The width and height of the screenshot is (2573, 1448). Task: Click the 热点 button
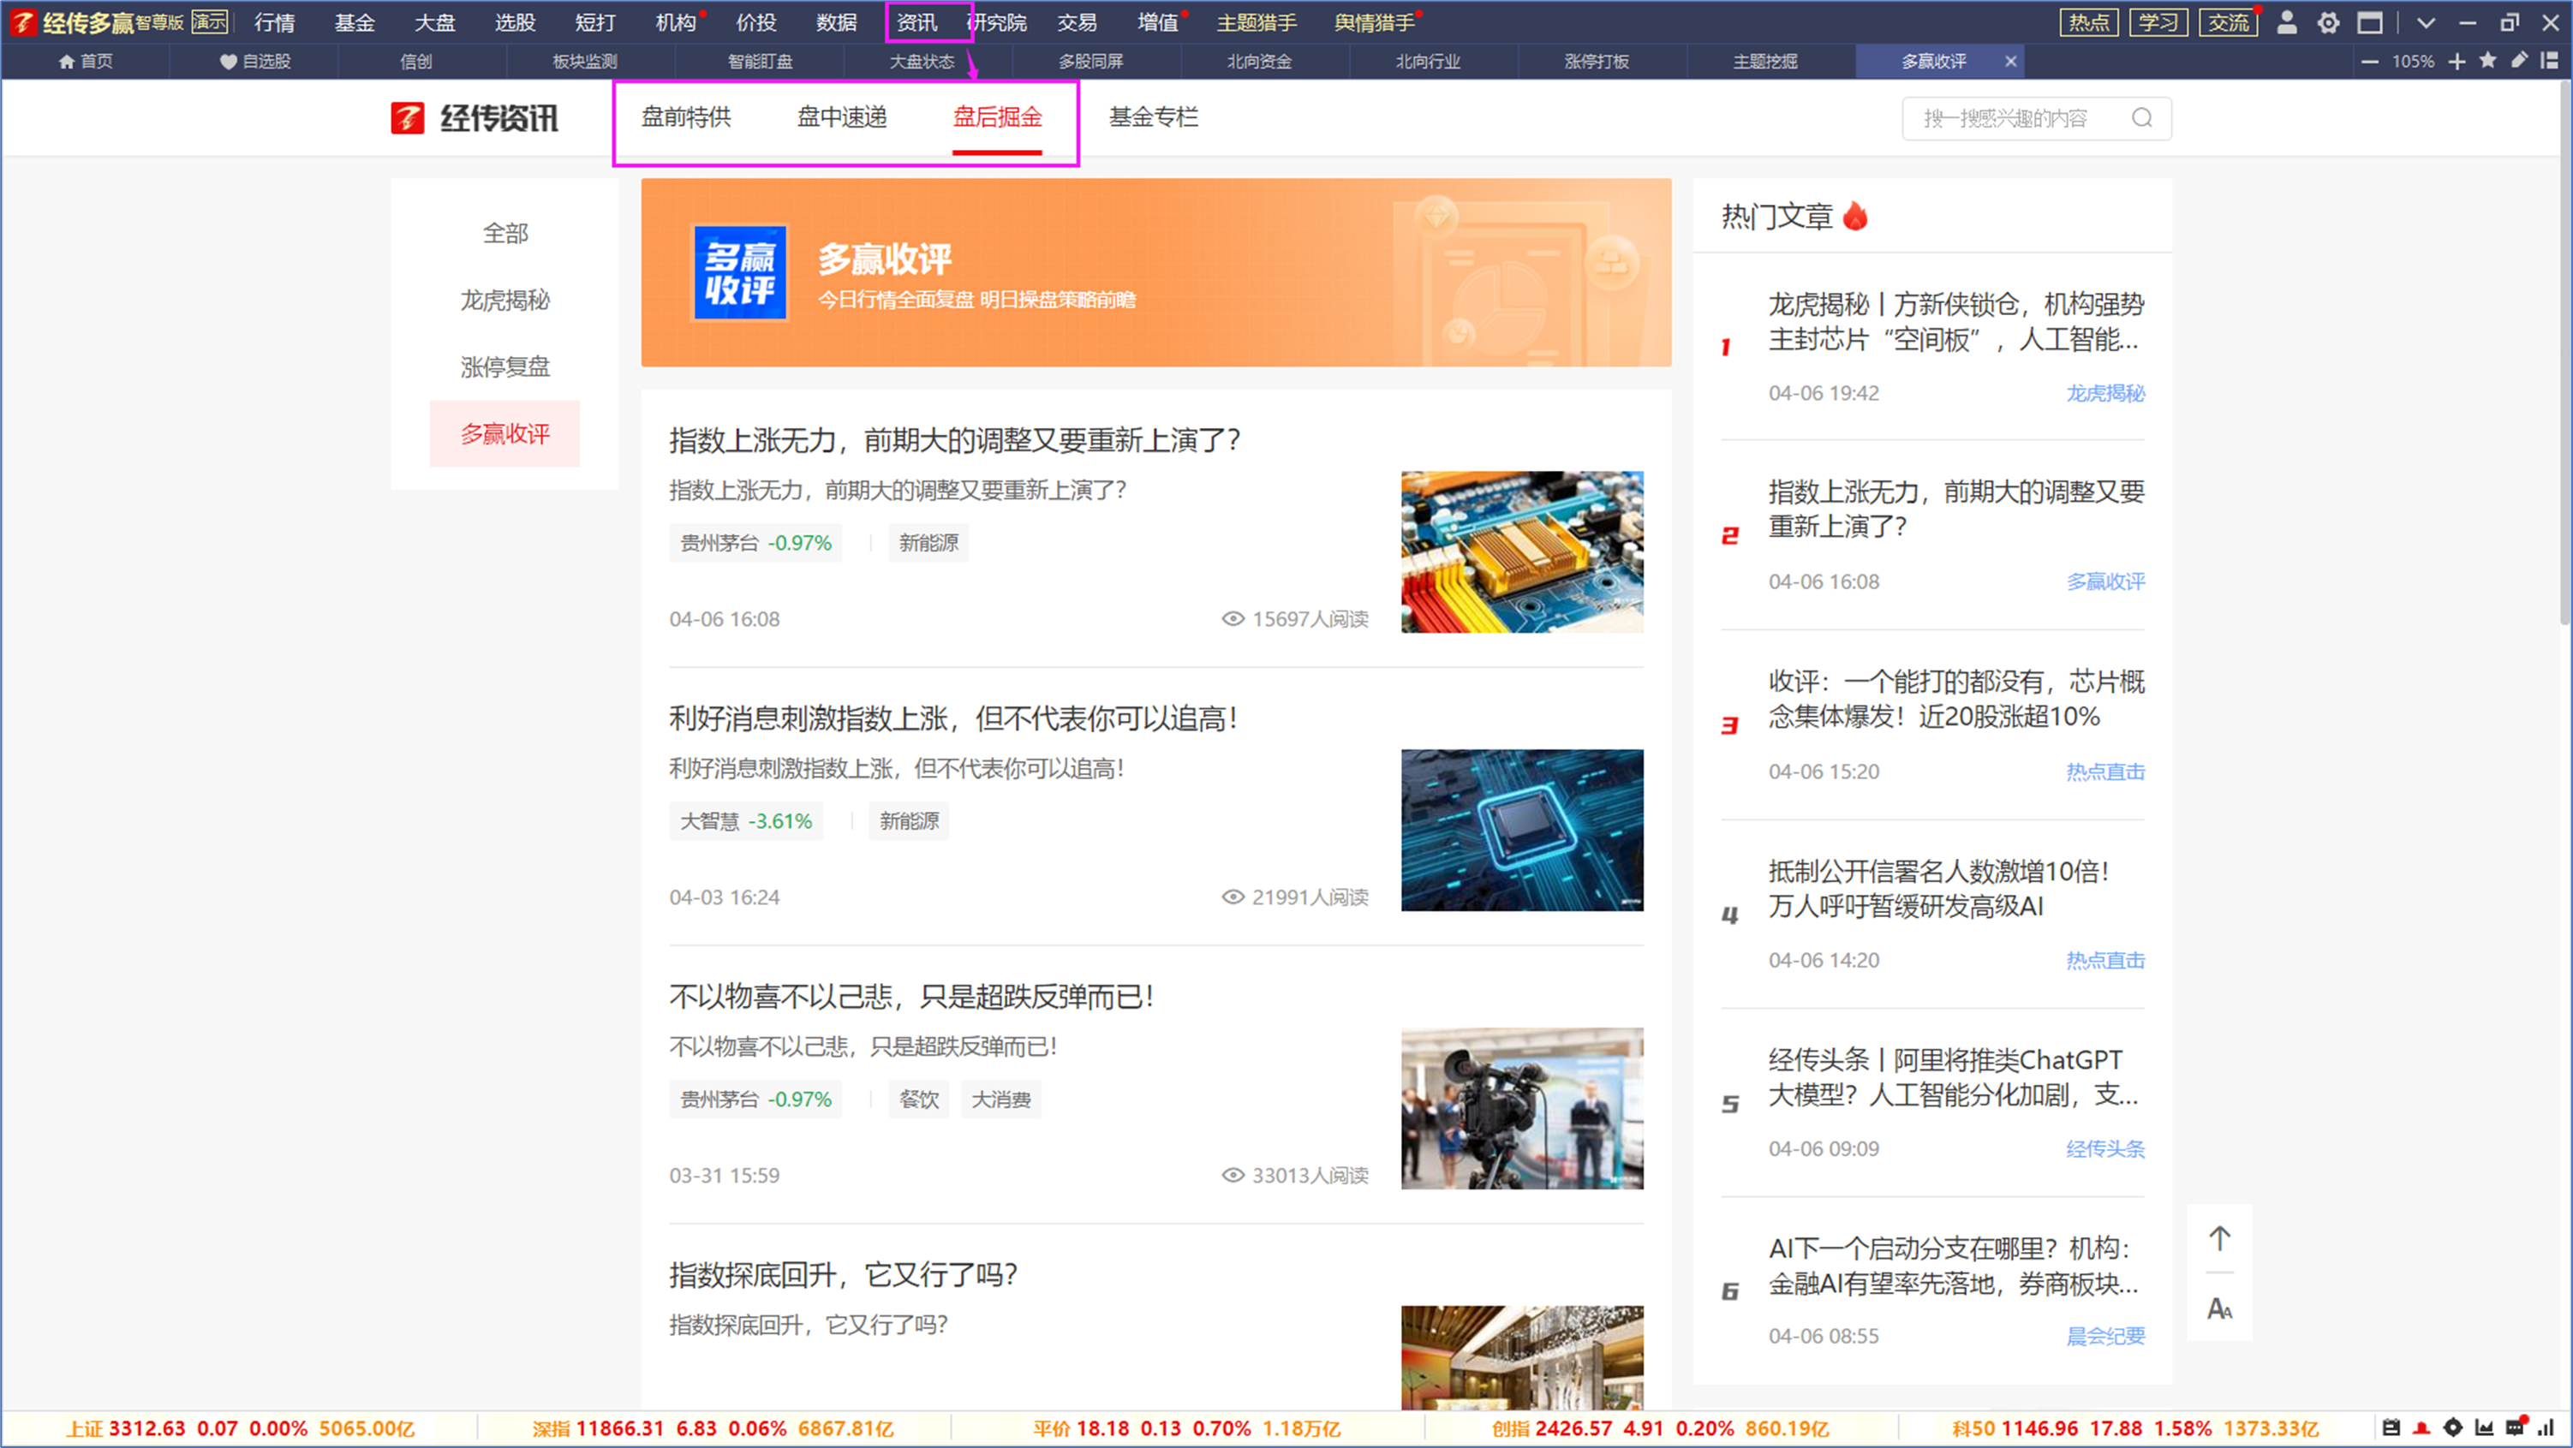coord(2088,22)
